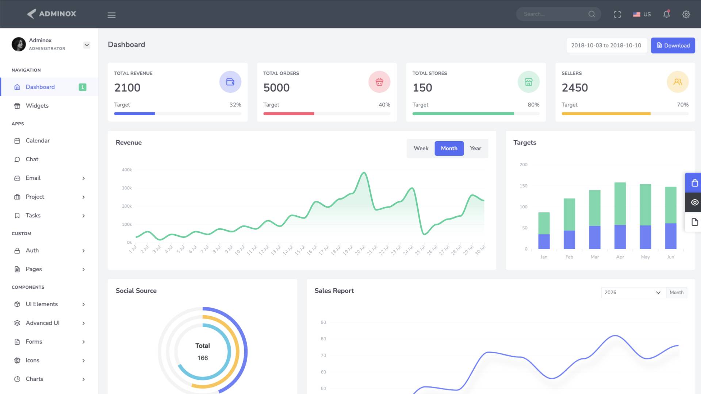The image size is (701, 394).
Task: Click the Charts pie icon
Action: 17,379
